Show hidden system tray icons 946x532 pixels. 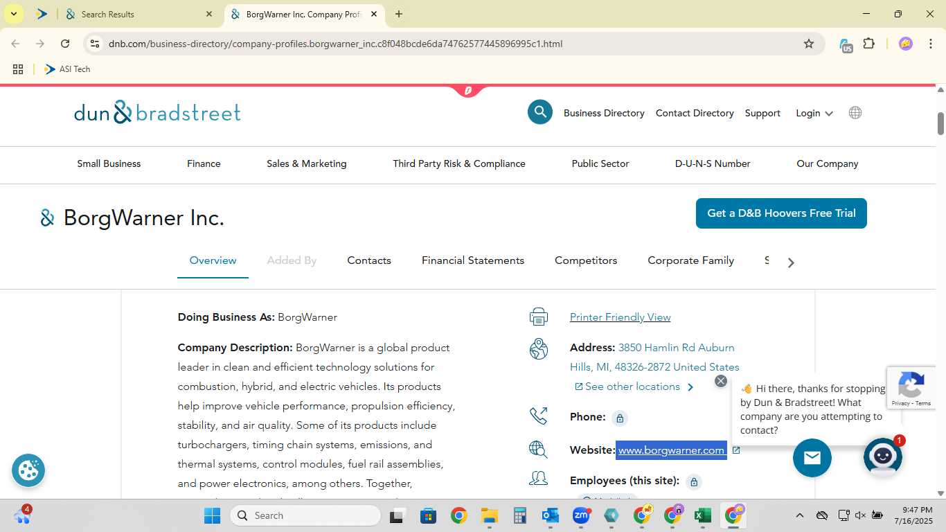coord(800,515)
